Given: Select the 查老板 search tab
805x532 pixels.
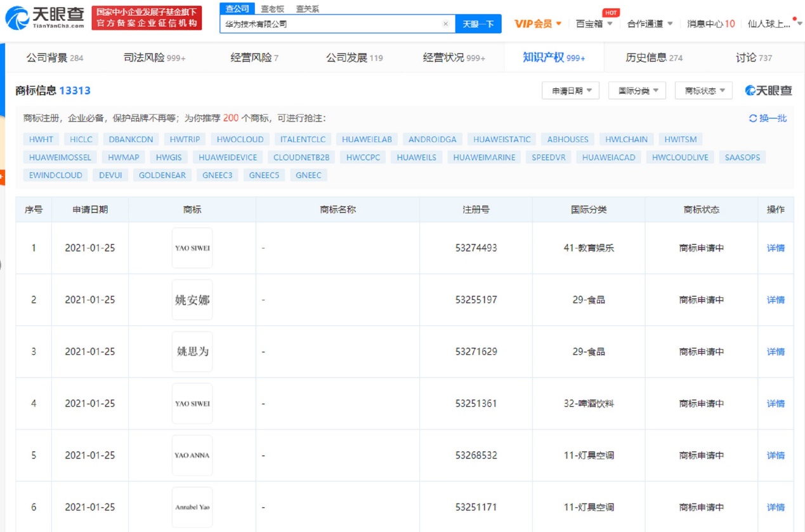Looking at the screenshot, I should click(x=272, y=9).
